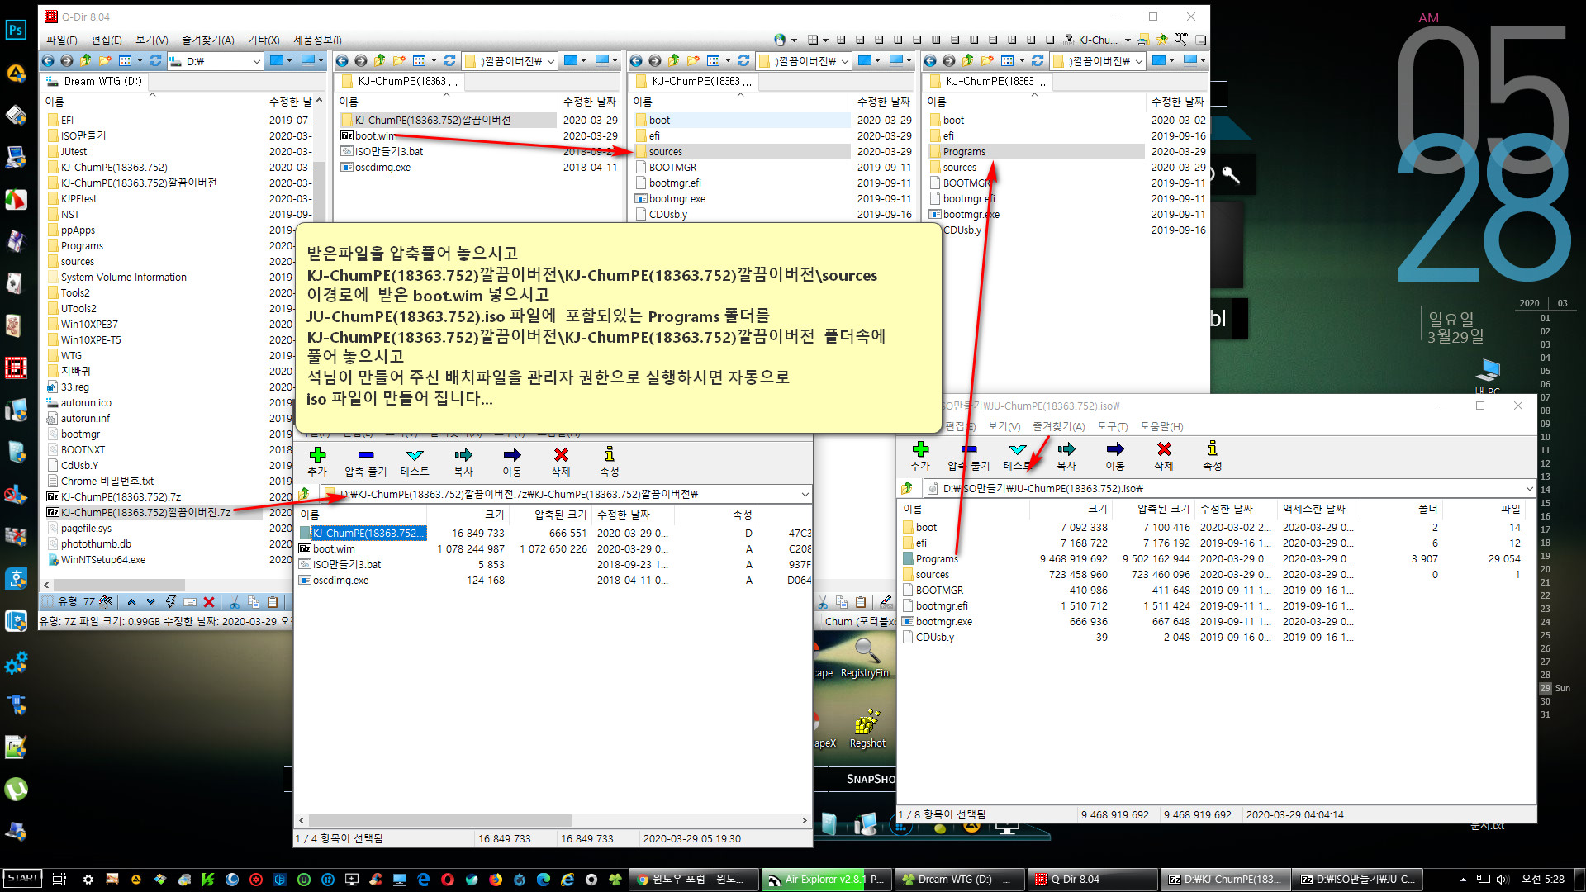Open the KJ-Chu... dropdown in Q-Dir toolbar
The width and height of the screenshot is (1586, 892).
[x=1128, y=40]
